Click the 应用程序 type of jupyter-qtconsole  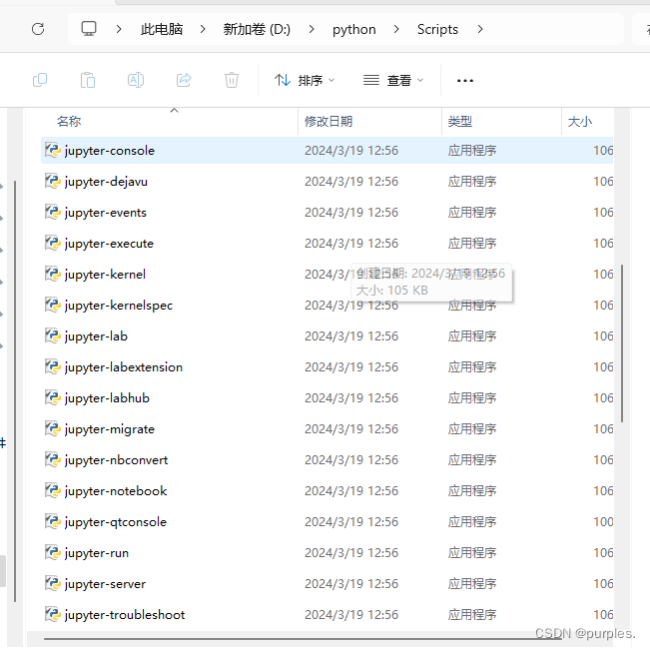[471, 521]
